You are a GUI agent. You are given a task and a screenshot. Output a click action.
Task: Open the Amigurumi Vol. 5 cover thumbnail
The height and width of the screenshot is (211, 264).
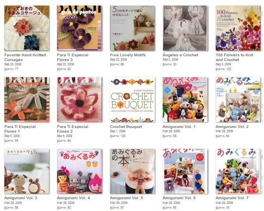[132, 171]
